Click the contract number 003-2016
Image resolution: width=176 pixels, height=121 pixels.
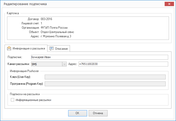pos(46,19)
